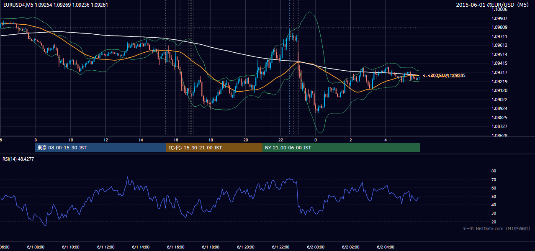Click price axis label 1.09711

tap(499, 36)
